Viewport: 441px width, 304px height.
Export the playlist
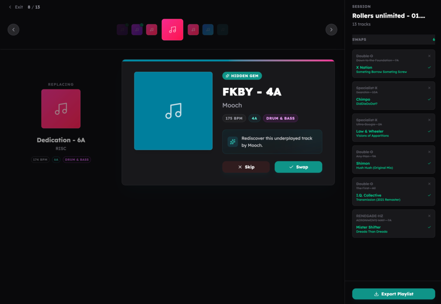[x=393, y=294]
